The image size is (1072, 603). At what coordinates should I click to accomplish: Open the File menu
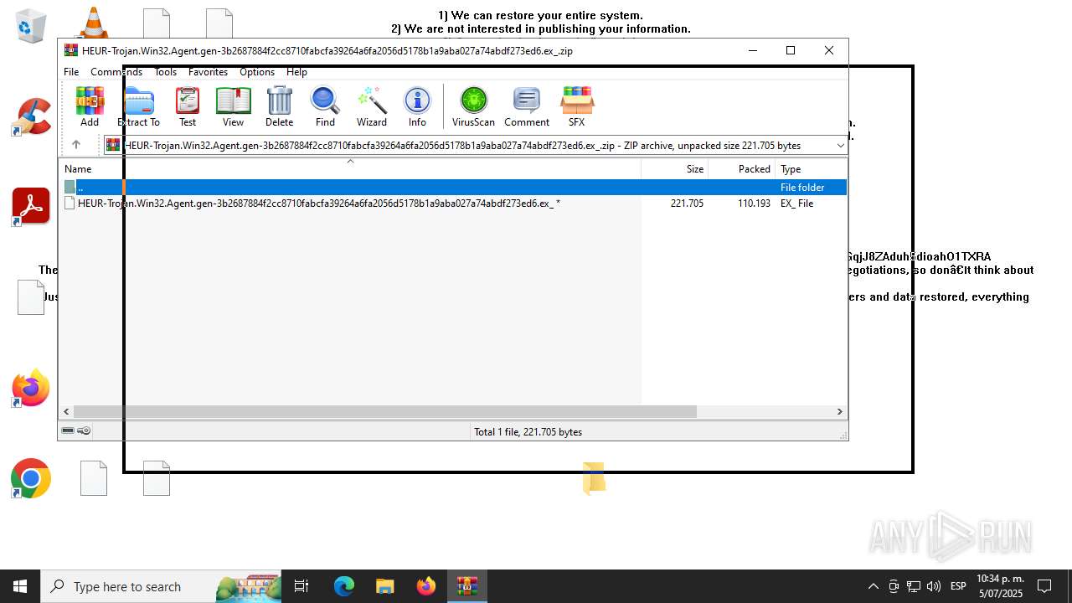71,72
